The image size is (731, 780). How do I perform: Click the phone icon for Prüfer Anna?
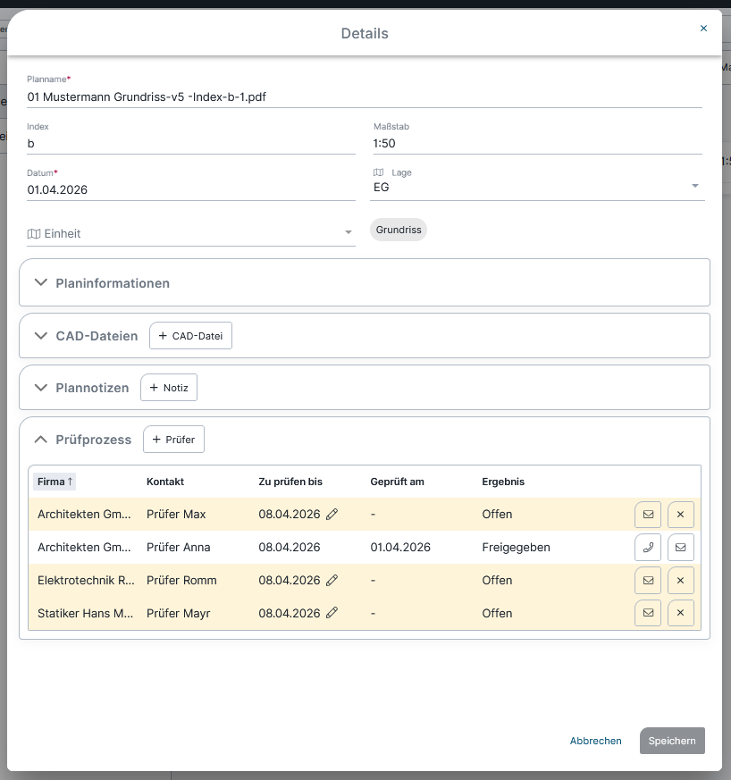tap(648, 547)
